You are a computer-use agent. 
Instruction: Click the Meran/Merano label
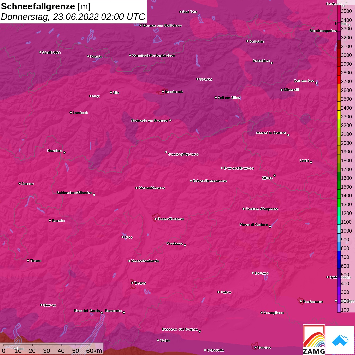[x=152, y=188]
